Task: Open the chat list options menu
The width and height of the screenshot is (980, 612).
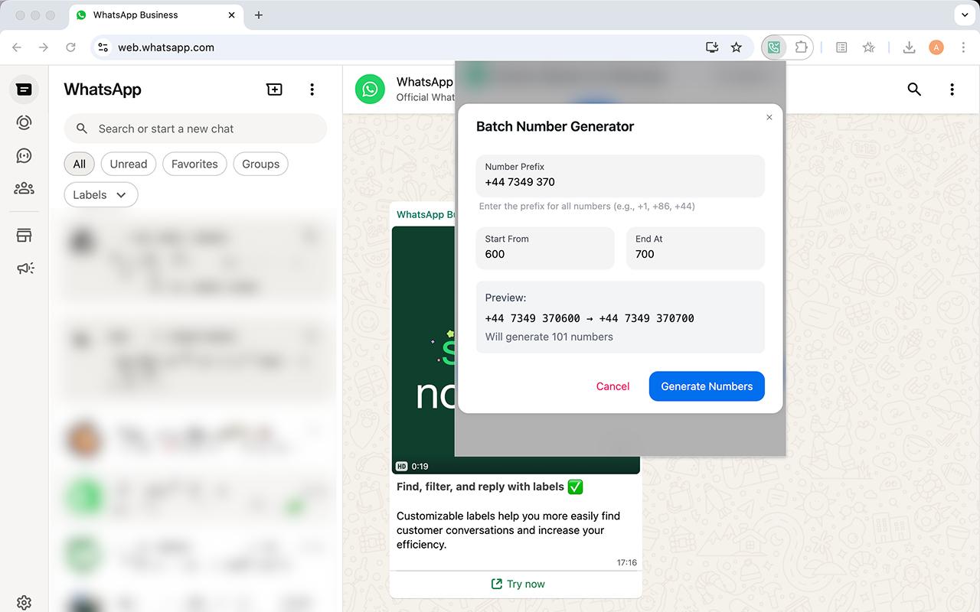Action: [312, 90]
